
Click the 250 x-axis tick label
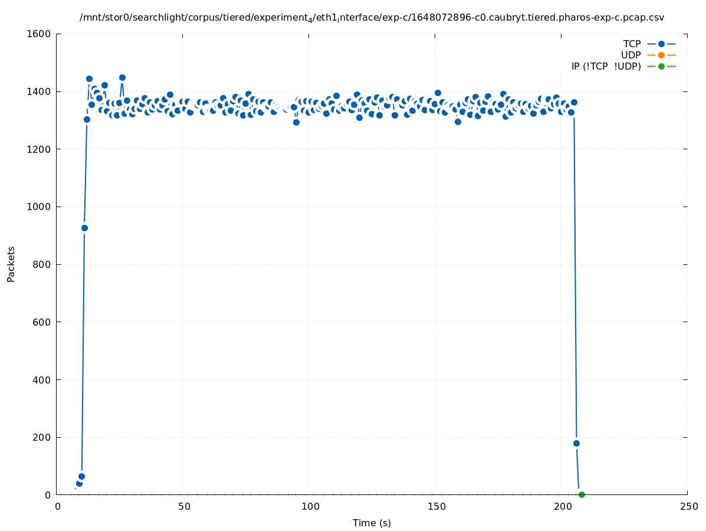(x=689, y=507)
